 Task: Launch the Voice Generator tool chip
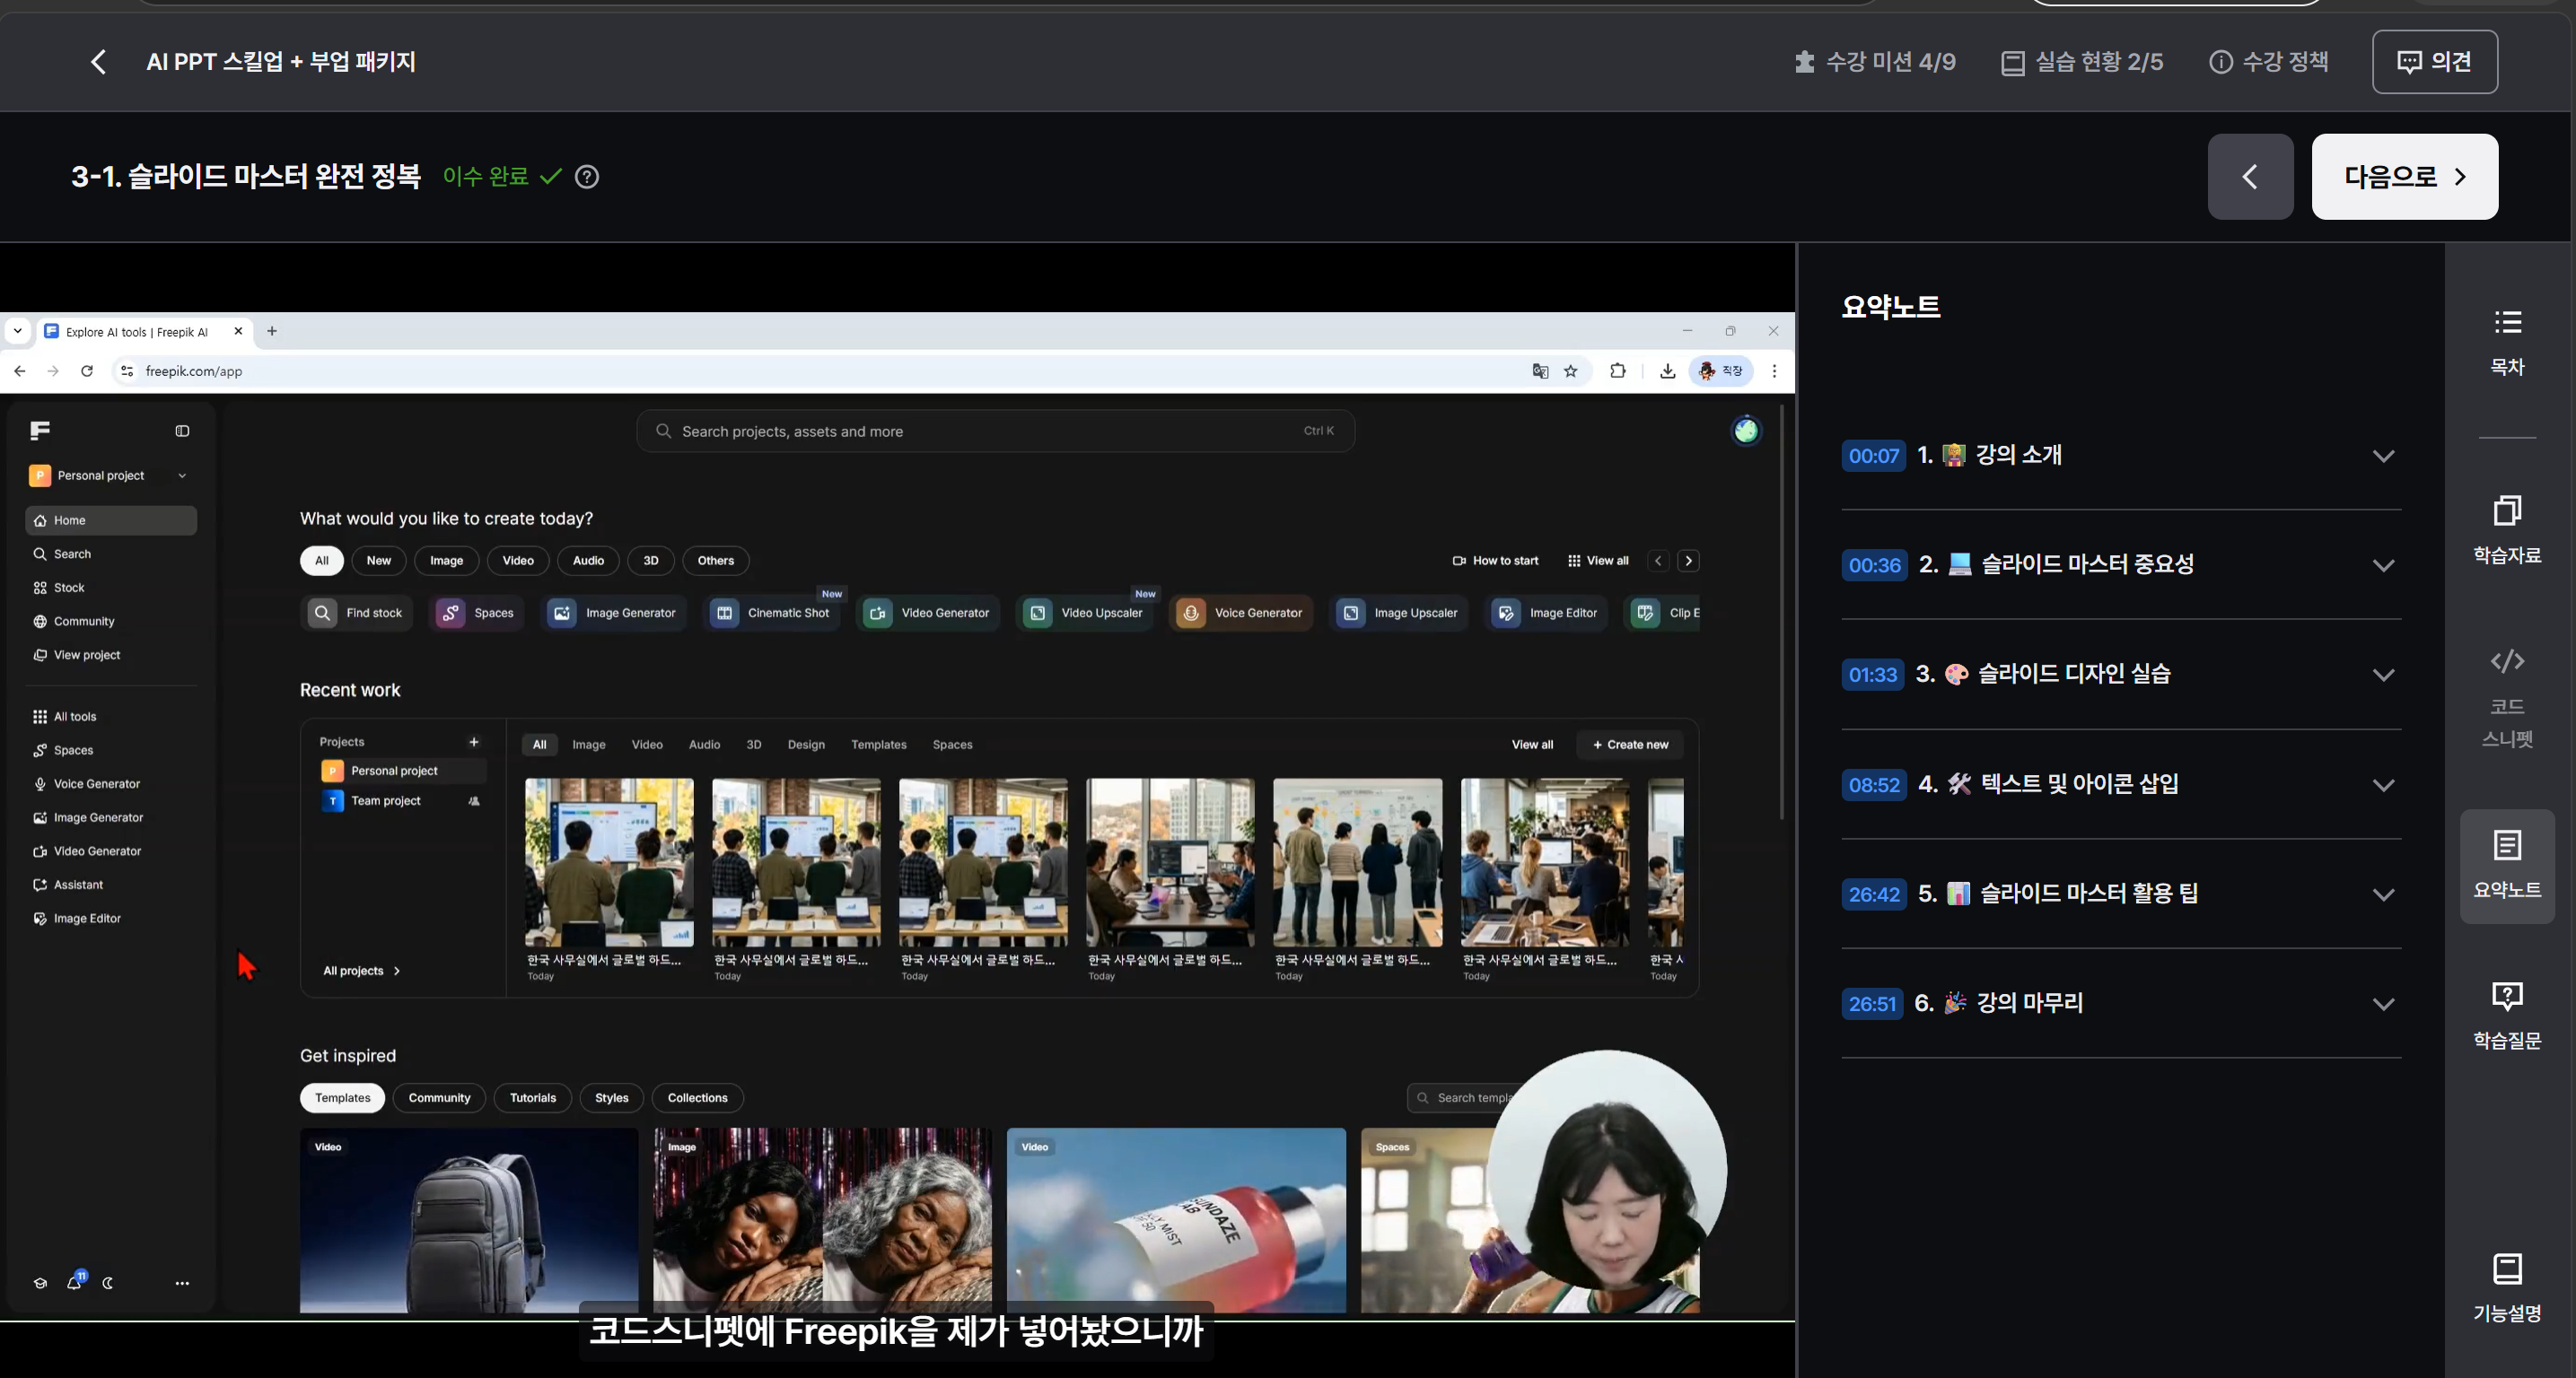pos(1241,613)
